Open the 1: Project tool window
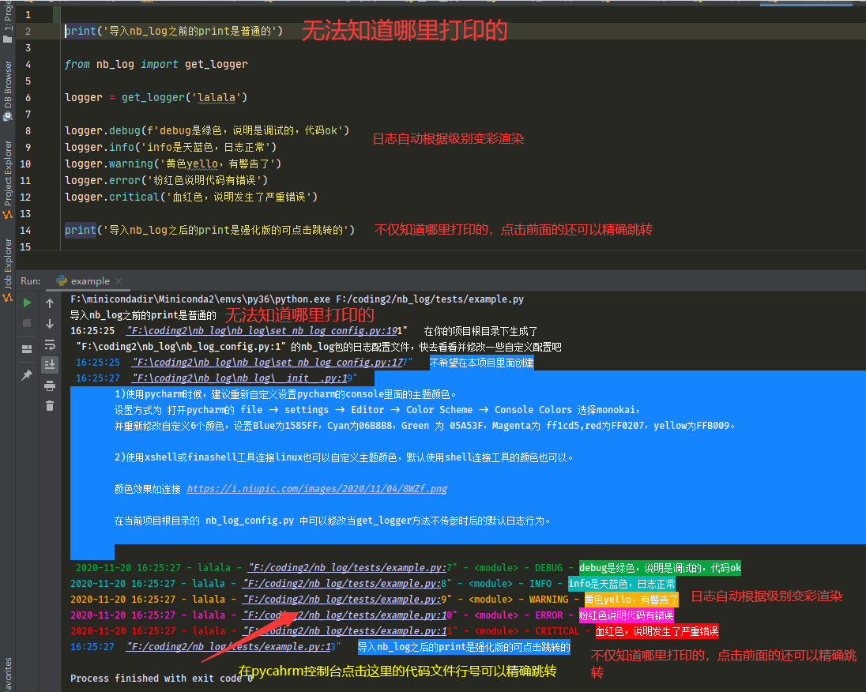 pos(8,17)
